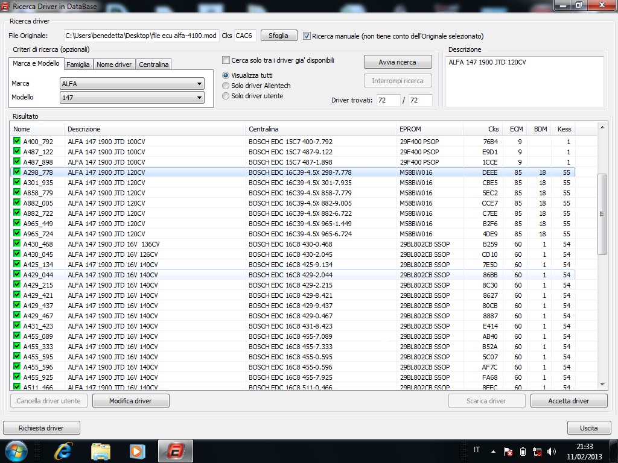618x463 pixels.
Task: Select Solo driver Alientech radio option
Action: coord(226,86)
